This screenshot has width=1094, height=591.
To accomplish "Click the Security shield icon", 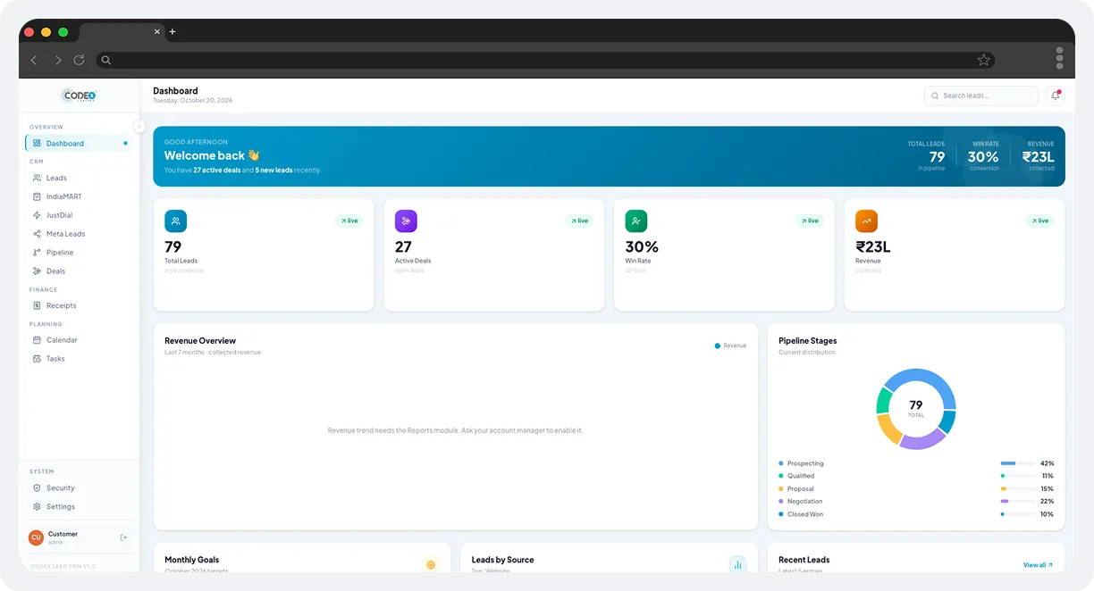I will pos(37,488).
